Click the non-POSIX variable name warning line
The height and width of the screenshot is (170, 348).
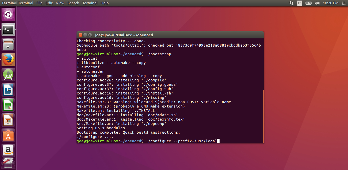(154, 102)
